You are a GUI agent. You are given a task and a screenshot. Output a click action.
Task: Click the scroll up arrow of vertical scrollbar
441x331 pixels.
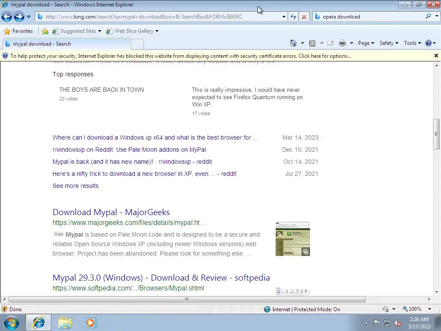coord(436,66)
